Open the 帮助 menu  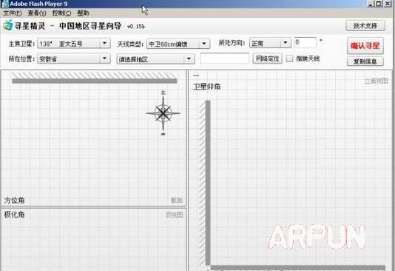click(x=83, y=13)
